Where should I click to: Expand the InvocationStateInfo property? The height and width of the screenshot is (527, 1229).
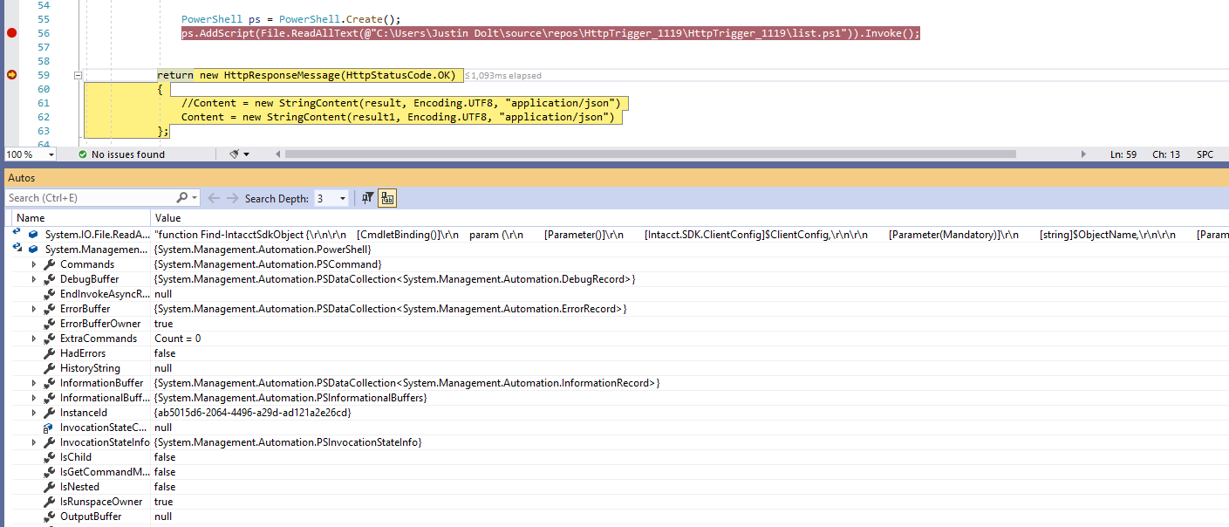click(x=34, y=442)
